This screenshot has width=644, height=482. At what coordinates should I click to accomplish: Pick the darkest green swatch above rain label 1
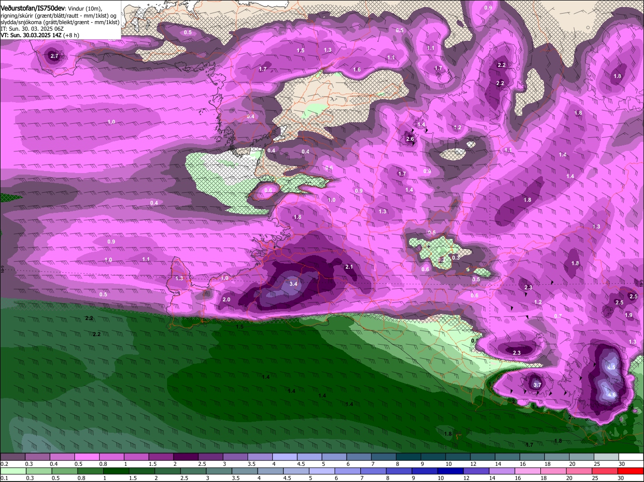[116, 471]
